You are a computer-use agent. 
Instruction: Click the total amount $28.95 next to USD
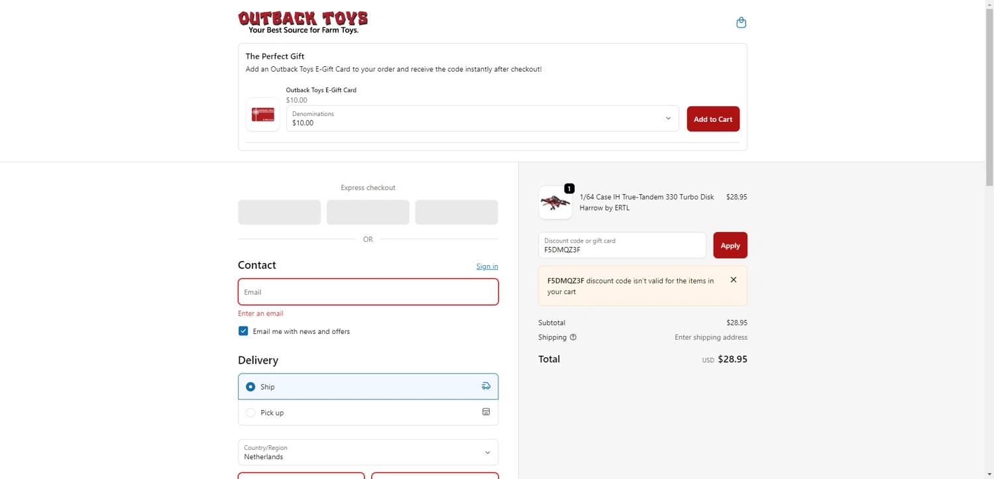732,359
